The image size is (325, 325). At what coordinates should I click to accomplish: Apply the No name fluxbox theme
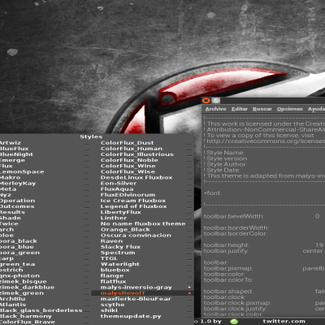coord(142,223)
